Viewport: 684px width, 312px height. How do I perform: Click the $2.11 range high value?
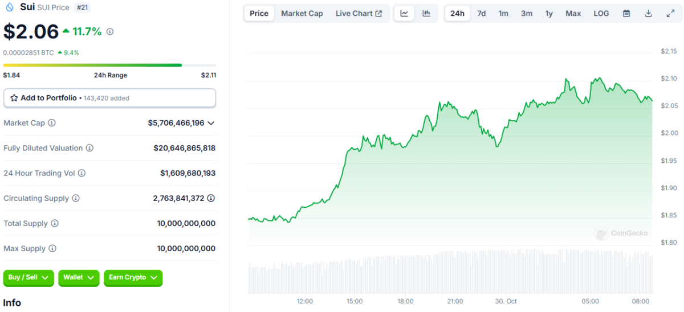pos(209,75)
